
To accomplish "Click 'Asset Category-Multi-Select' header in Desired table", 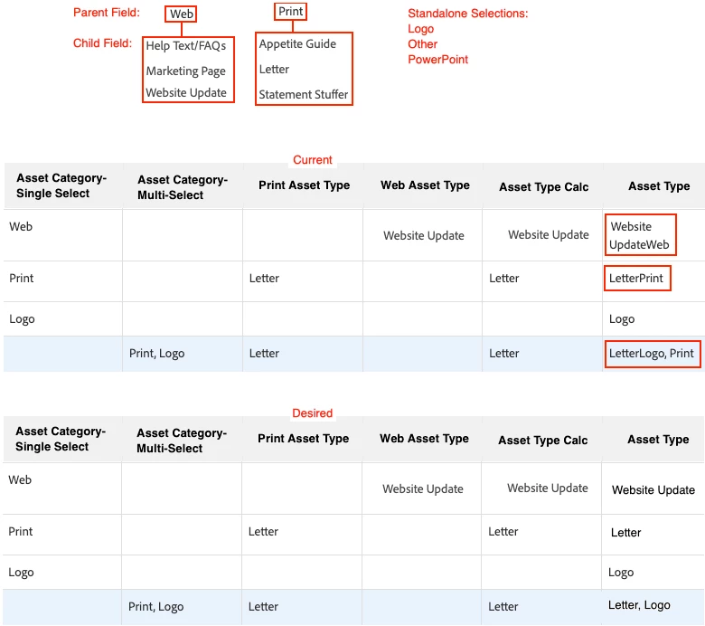I will pos(182,441).
